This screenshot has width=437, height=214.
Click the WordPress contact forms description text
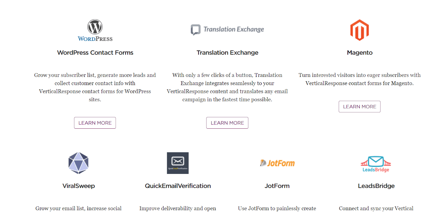click(x=95, y=87)
